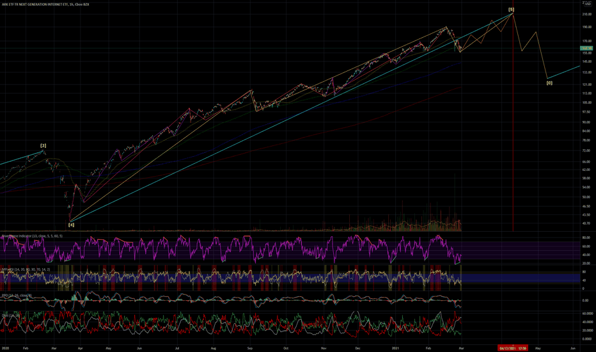Image resolution: width=596 pixels, height=352 pixels.
Task: Click the 50.00 price axis label
Action: pyautogui.click(x=586, y=198)
